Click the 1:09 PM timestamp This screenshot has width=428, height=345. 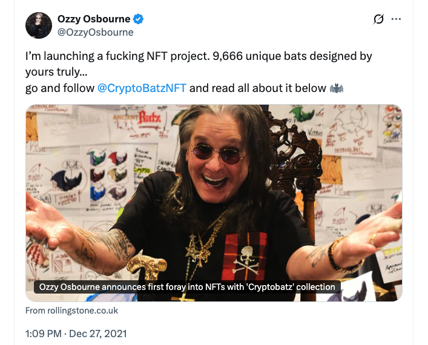coord(43,333)
